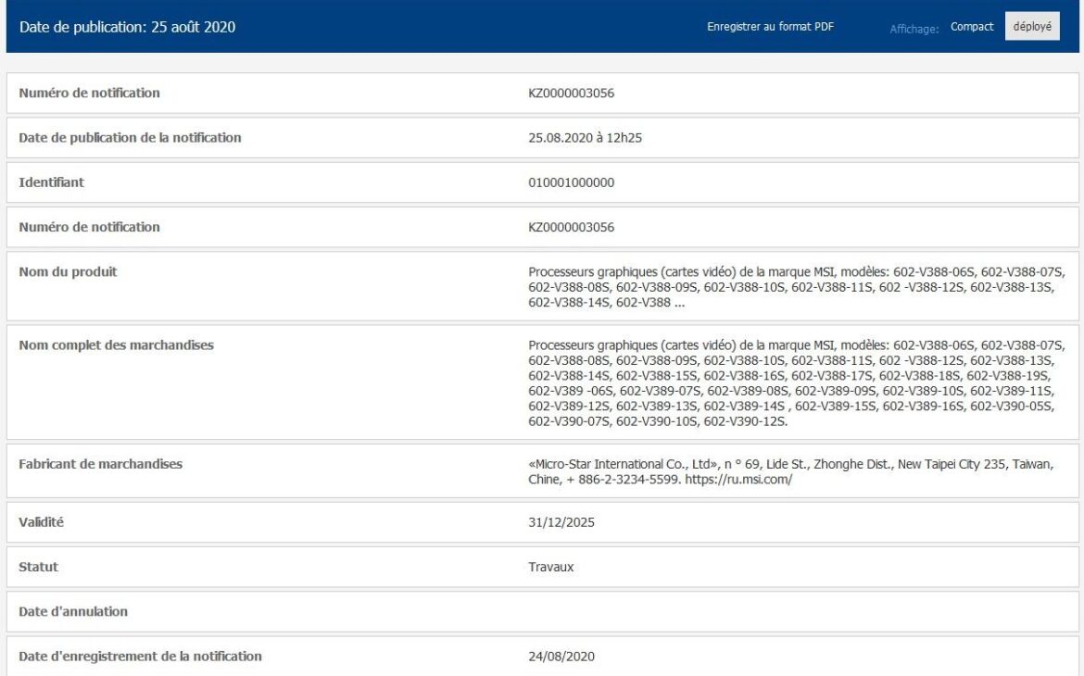
Task: Select the déployé display button
Action: pos(1032,27)
